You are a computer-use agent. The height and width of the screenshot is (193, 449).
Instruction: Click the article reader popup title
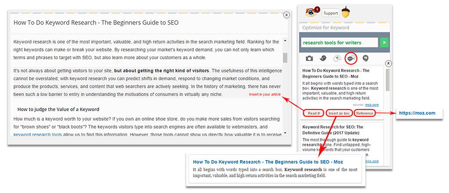[96, 23]
